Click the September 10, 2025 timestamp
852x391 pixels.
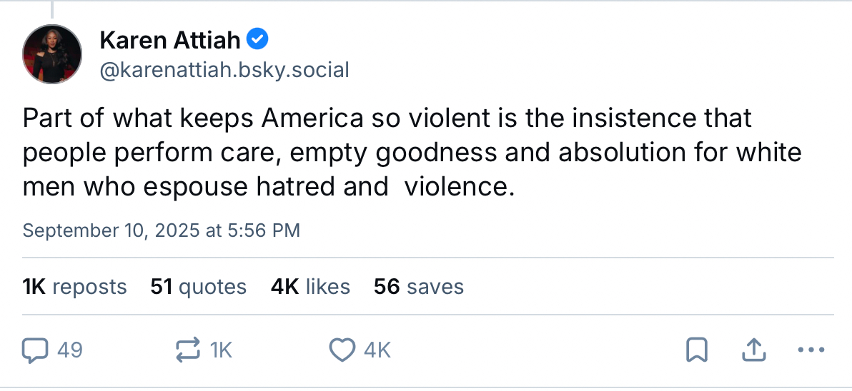pyautogui.click(x=162, y=230)
